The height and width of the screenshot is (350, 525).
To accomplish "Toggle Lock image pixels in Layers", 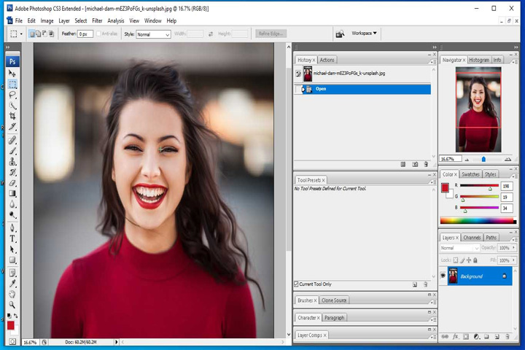I will click(x=462, y=260).
